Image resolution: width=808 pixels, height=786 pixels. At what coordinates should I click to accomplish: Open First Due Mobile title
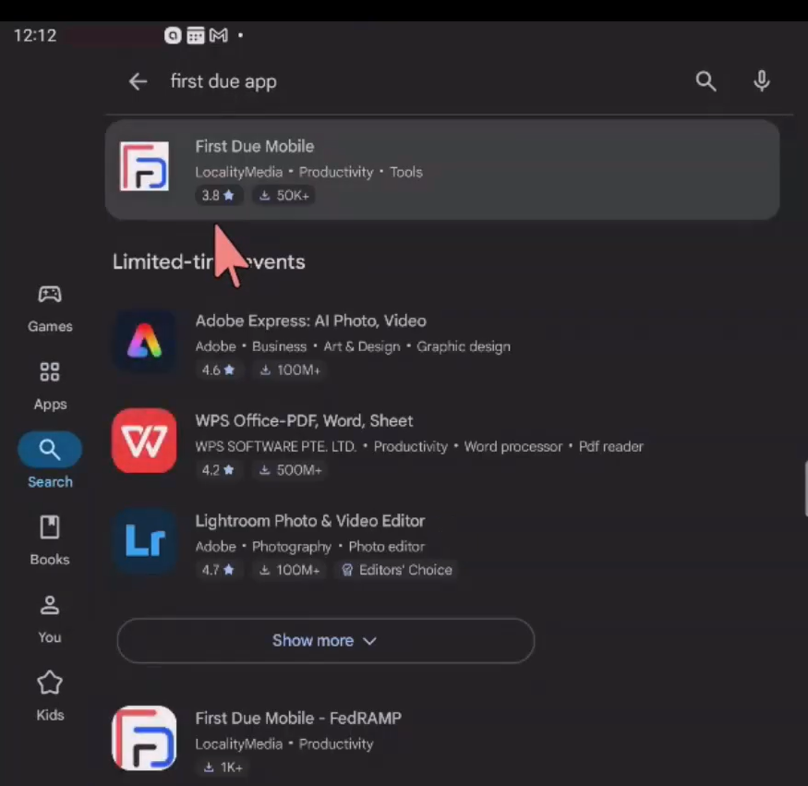(x=255, y=146)
